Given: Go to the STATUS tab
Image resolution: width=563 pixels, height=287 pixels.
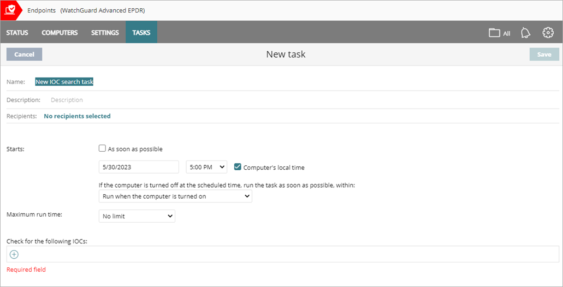Looking at the screenshot, I should tap(17, 33).
